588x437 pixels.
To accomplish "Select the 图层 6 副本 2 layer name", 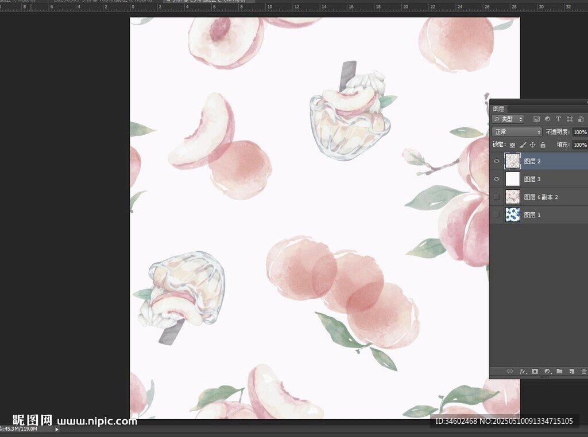I will pyautogui.click(x=541, y=197).
